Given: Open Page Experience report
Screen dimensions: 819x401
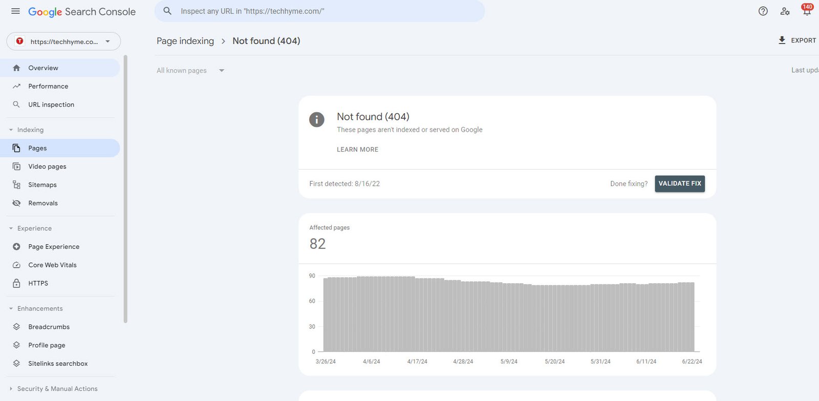Looking at the screenshot, I should pos(60,246).
